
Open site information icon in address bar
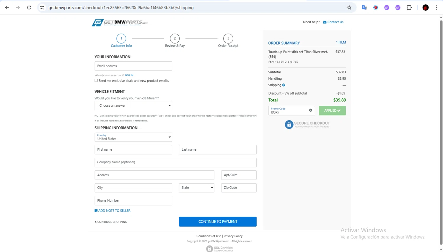(42, 8)
